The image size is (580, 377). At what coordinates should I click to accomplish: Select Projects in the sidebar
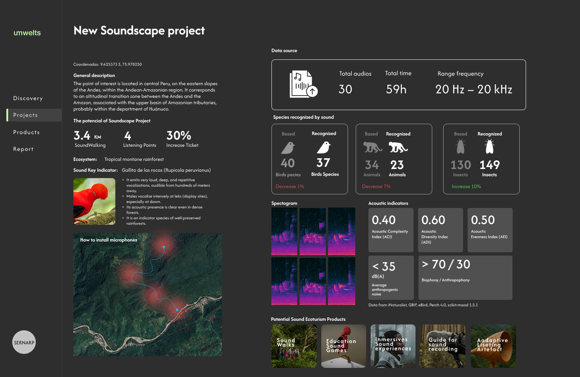coord(26,115)
